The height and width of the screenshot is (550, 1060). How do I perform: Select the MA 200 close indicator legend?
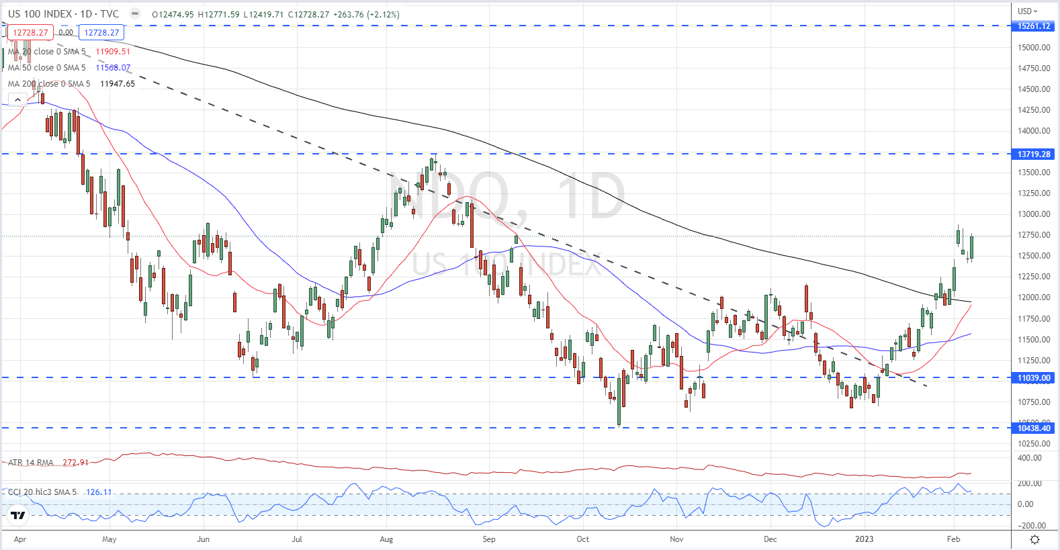click(x=49, y=83)
